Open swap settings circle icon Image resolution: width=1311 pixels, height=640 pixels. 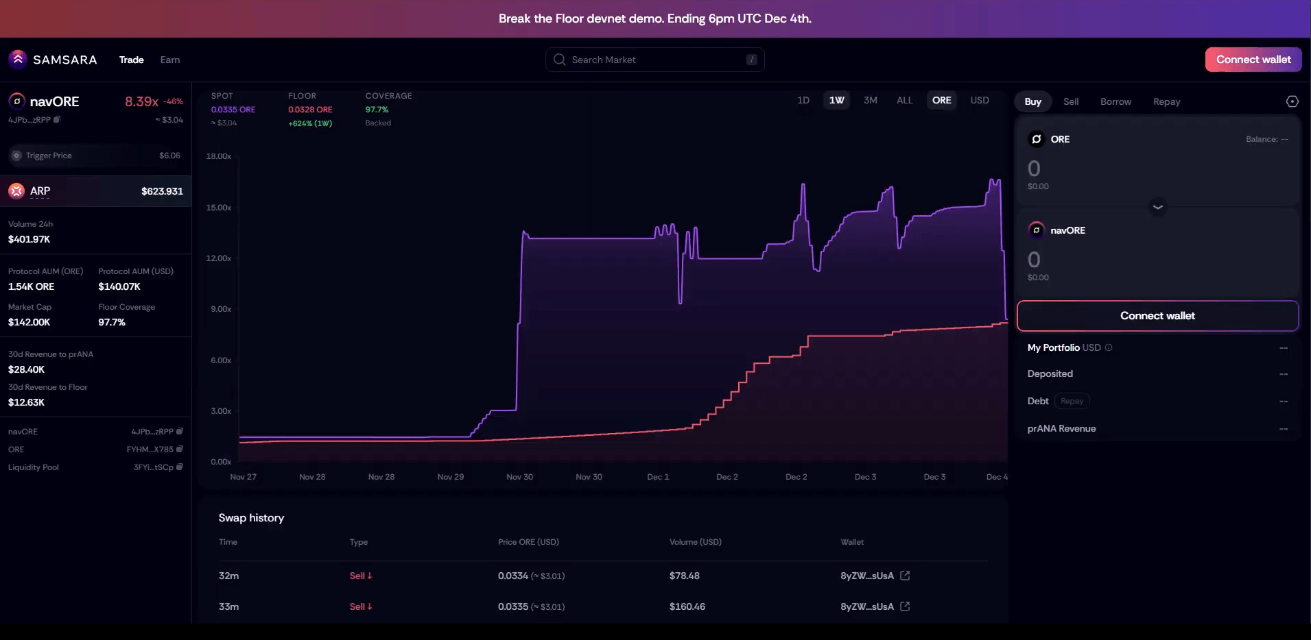[1292, 101]
